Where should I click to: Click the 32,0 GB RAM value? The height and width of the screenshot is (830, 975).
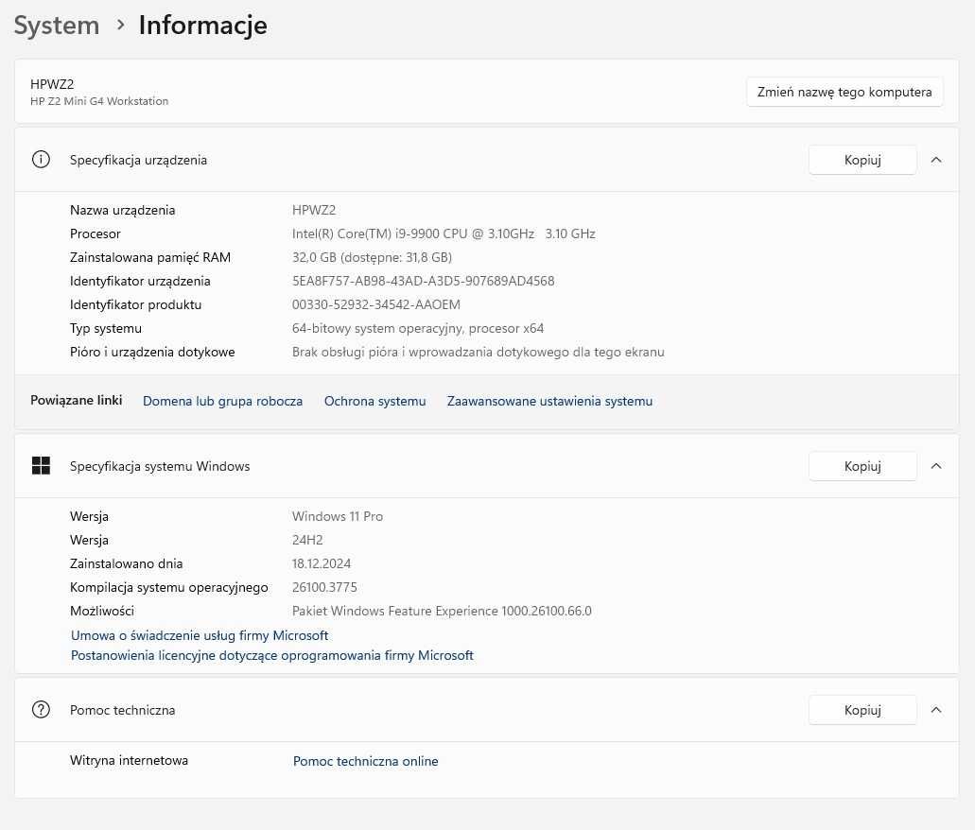pyautogui.click(x=372, y=257)
